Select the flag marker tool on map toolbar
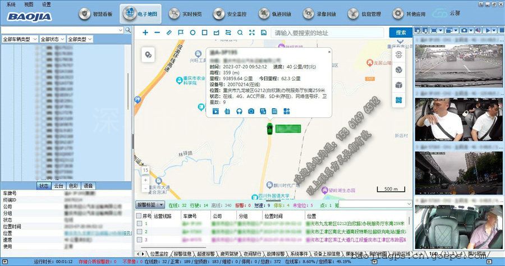The image size is (505, 266). coord(181,33)
